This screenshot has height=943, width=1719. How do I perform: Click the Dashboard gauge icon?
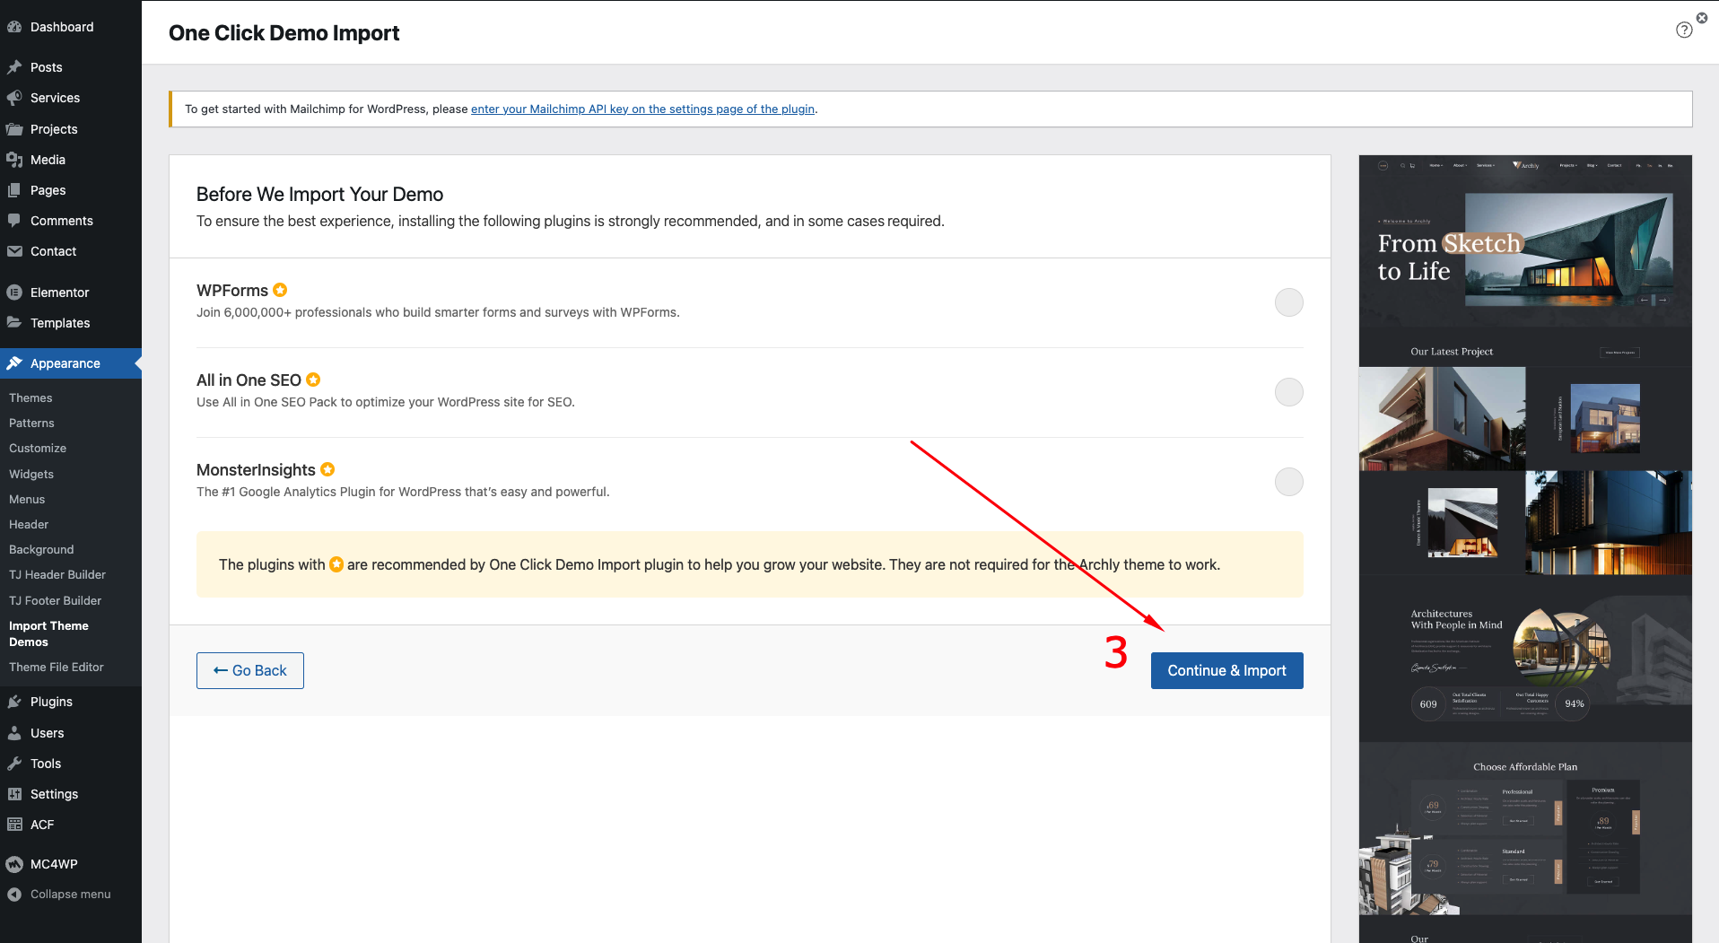pyautogui.click(x=14, y=27)
